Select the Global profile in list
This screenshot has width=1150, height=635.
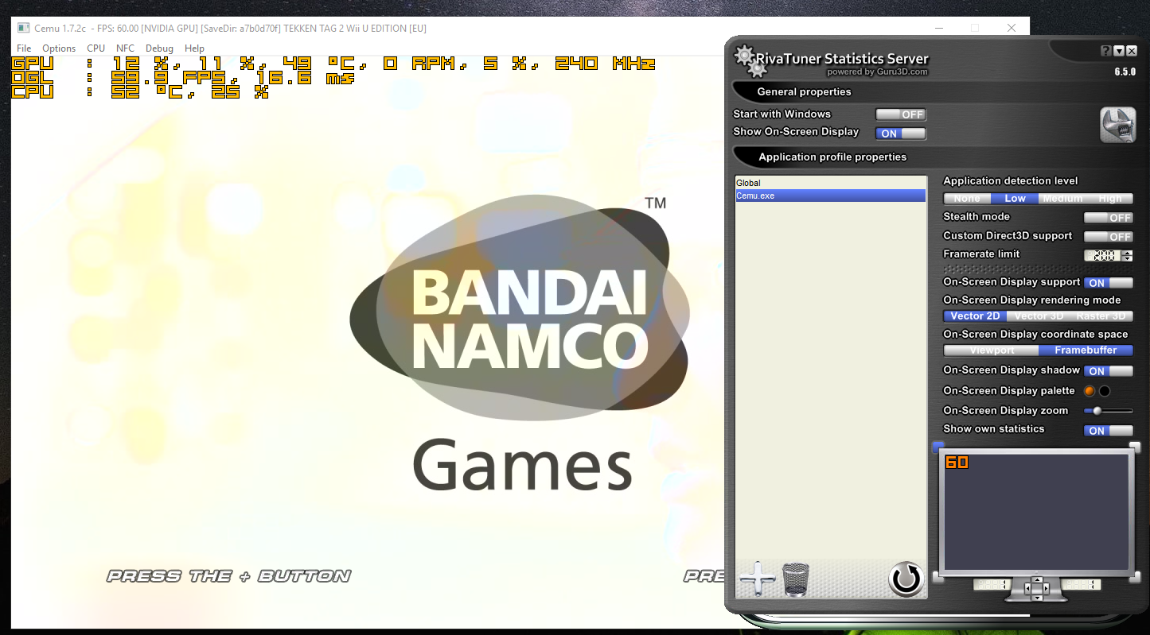(830, 183)
